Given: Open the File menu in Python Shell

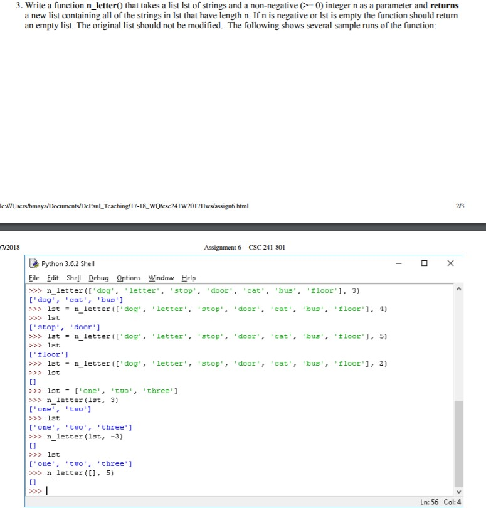Looking at the screenshot, I should tap(34, 278).
